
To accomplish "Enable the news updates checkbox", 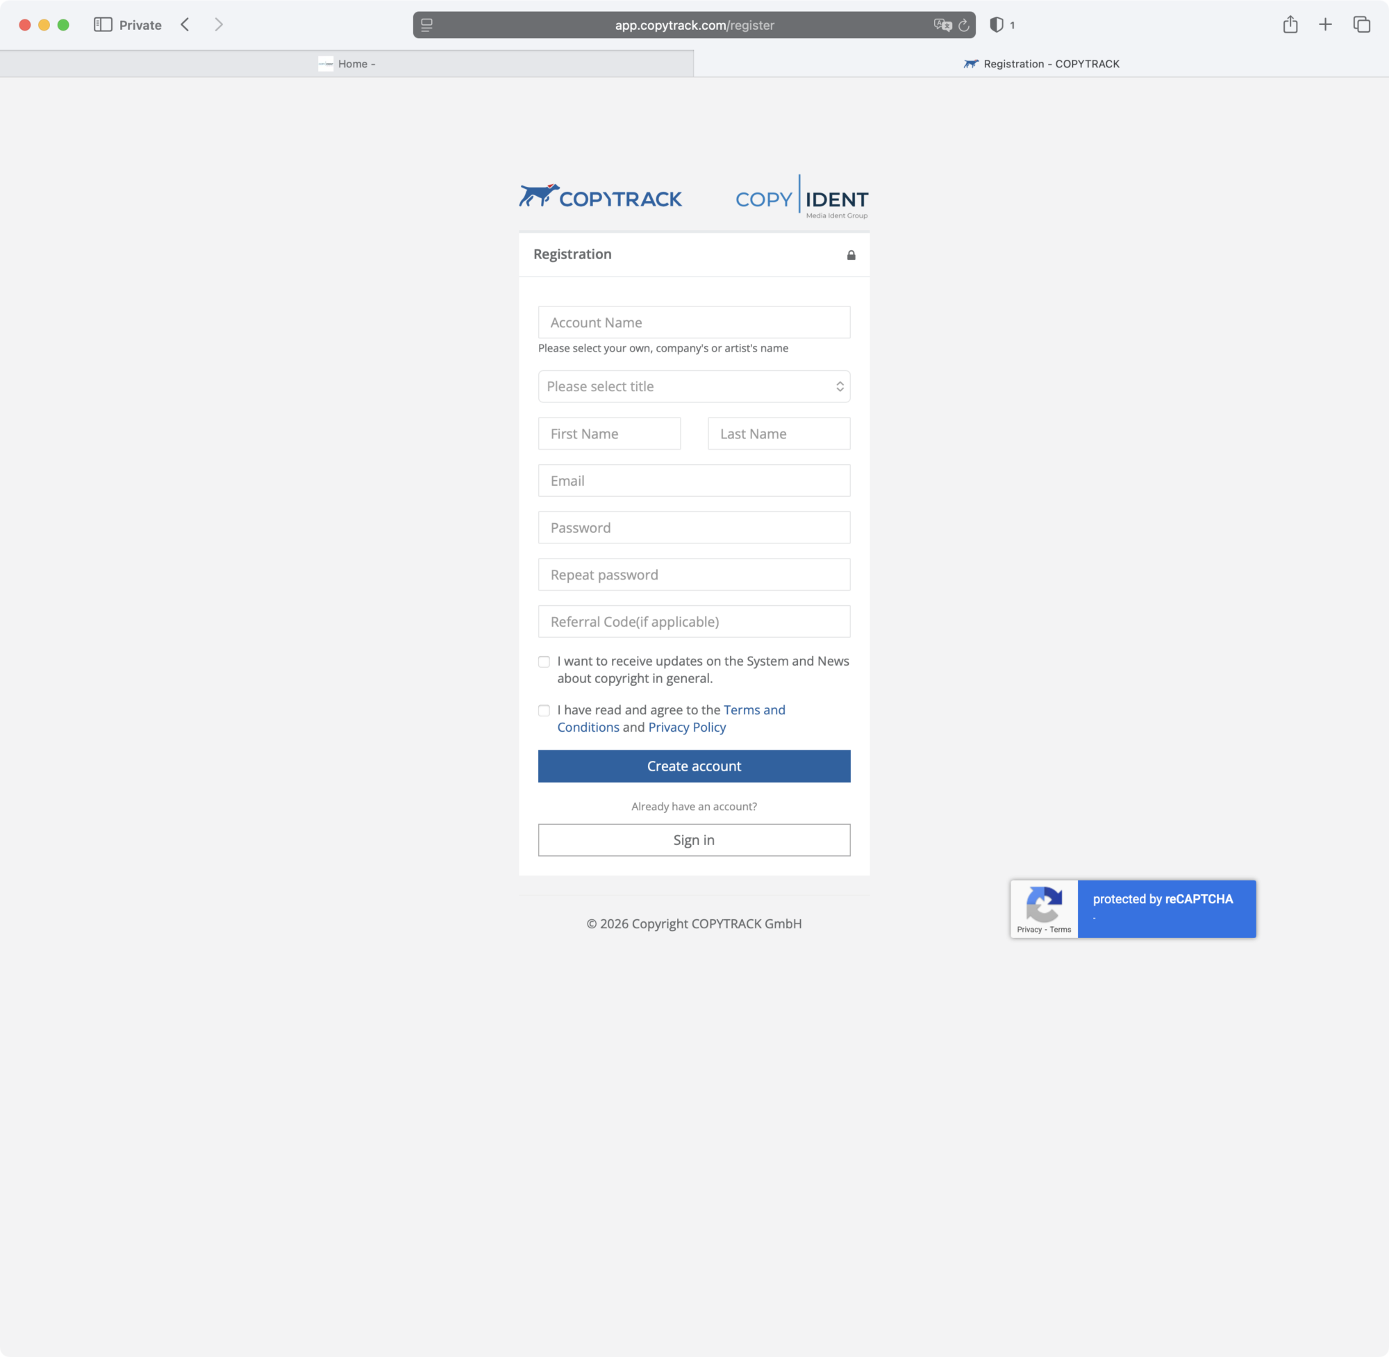I will pyautogui.click(x=544, y=661).
